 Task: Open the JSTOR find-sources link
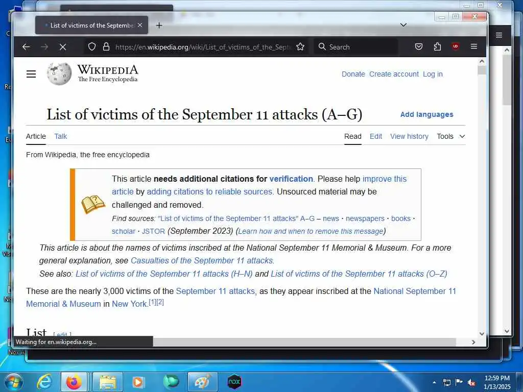(153, 231)
